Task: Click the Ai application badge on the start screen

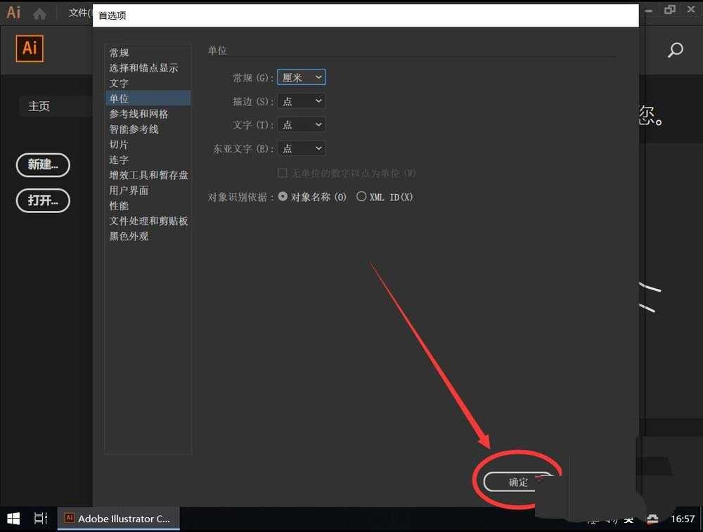Action: tap(29, 48)
